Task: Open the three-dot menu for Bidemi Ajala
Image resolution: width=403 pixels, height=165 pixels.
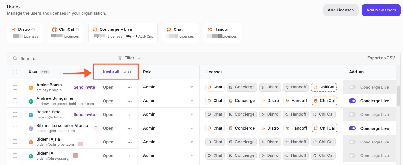Action: point(129,142)
